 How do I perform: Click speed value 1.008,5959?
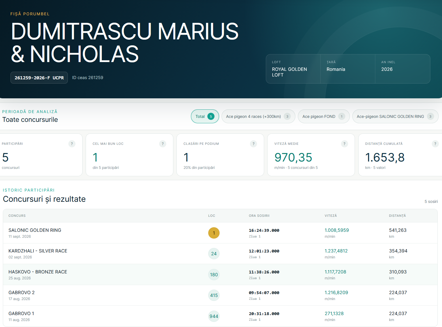pyautogui.click(x=337, y=230)
